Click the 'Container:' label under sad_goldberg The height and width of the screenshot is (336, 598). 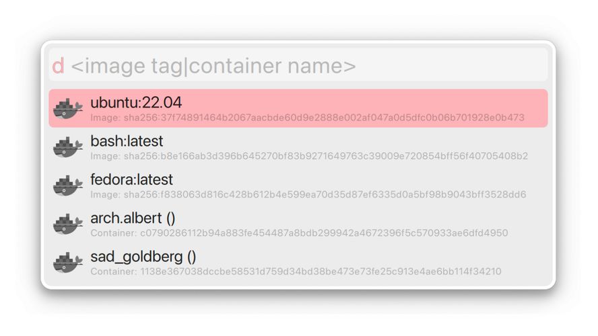(113, 271)
